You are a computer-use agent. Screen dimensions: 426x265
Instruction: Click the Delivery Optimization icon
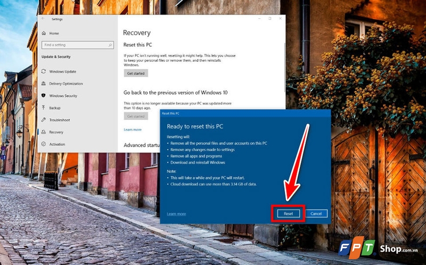[x=44, y=84]
